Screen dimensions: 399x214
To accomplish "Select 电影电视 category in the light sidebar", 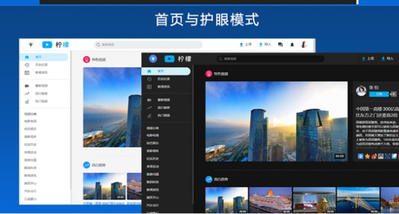I will click(x=30, y=121).
